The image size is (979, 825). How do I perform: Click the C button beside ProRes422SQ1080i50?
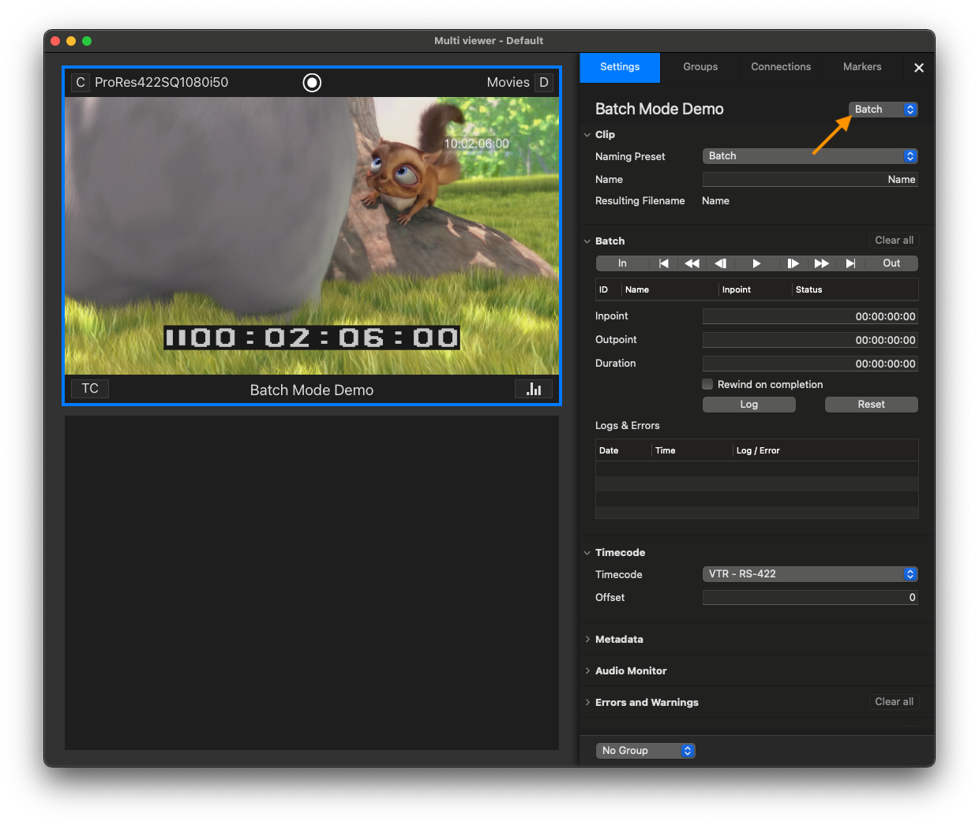[80, 82]
